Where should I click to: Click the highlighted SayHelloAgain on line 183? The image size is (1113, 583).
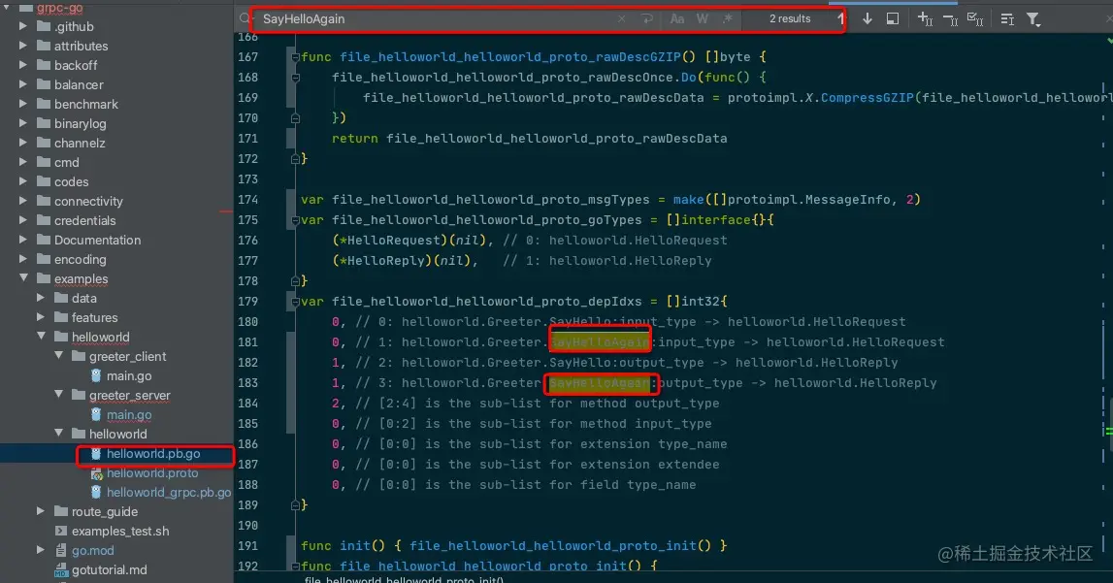coord(600,383)
